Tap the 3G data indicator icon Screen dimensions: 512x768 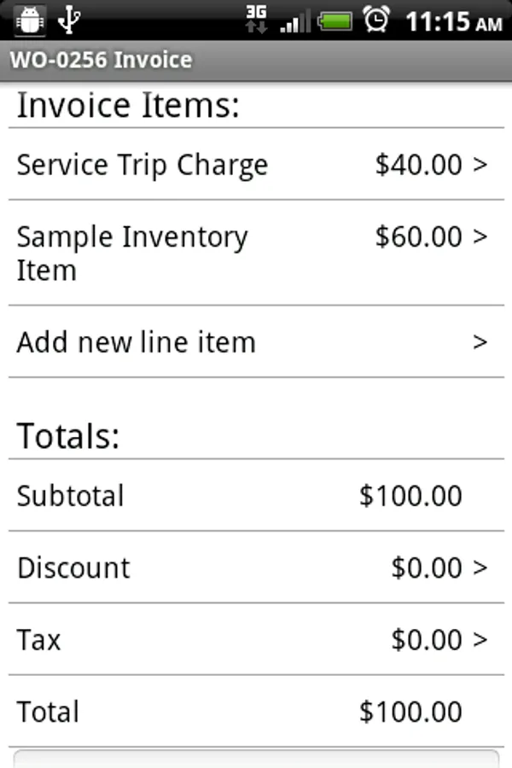coord(255,20)
